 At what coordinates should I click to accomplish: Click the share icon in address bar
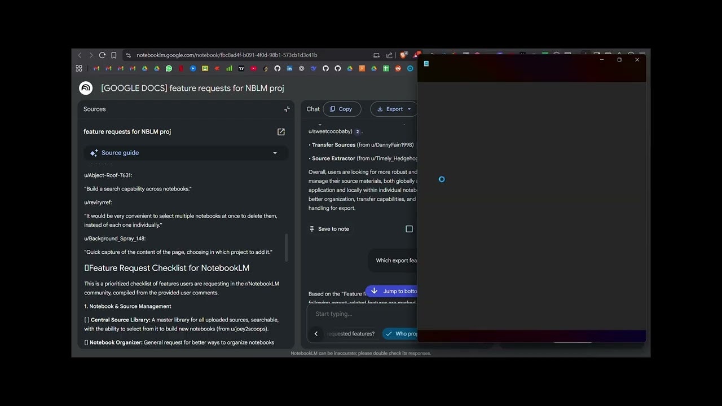389,55
